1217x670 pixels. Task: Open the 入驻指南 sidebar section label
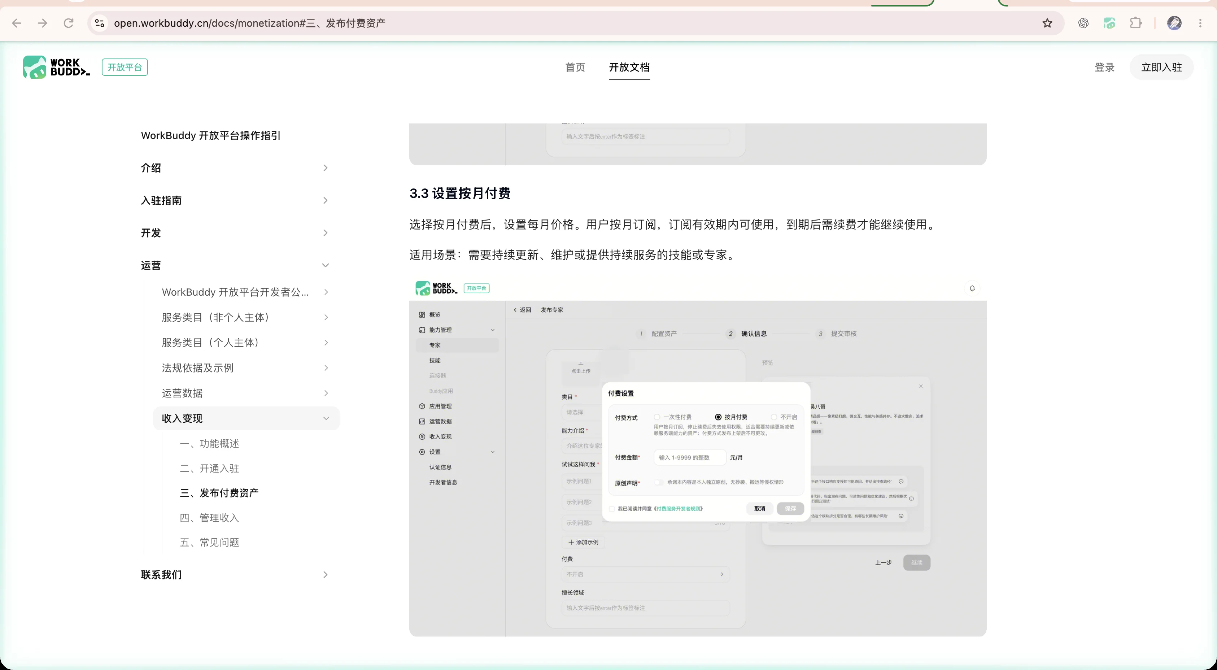[x=161, y=200]
